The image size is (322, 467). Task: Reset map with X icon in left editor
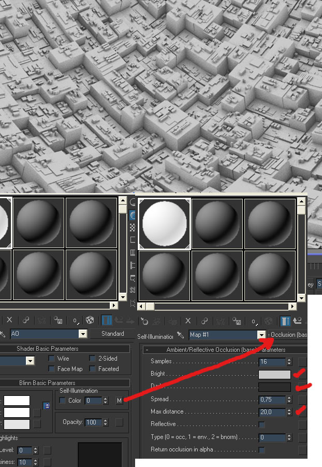point(9,320)
